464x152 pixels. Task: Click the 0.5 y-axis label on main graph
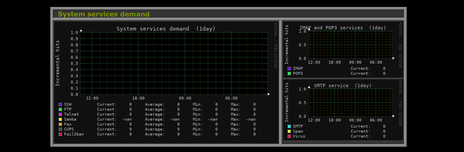[74, 64]
